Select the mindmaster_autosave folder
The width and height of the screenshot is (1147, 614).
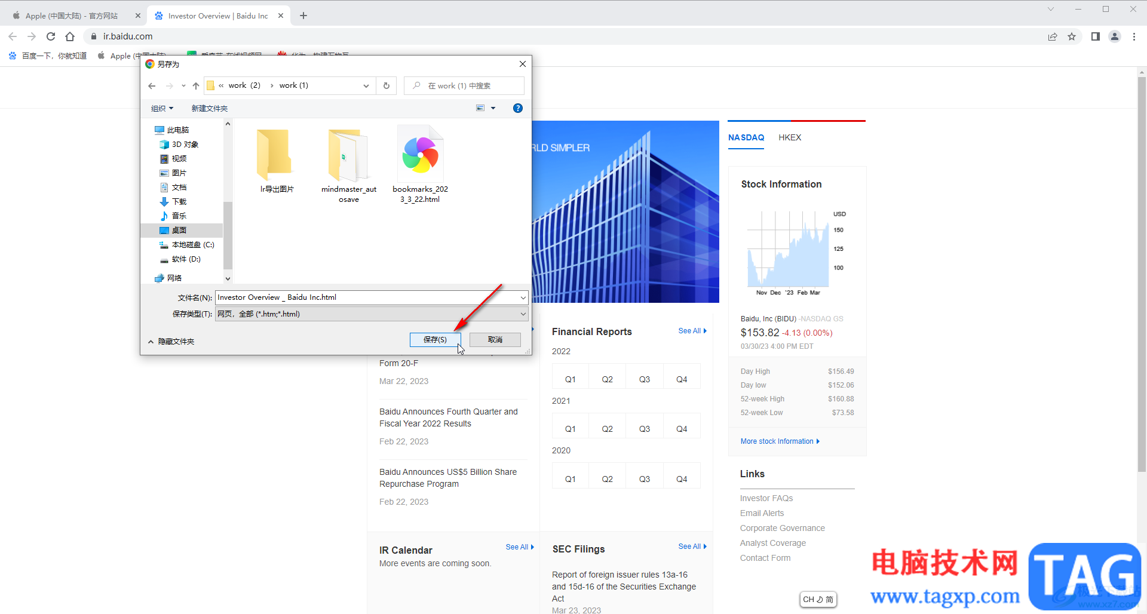(349, 165)
